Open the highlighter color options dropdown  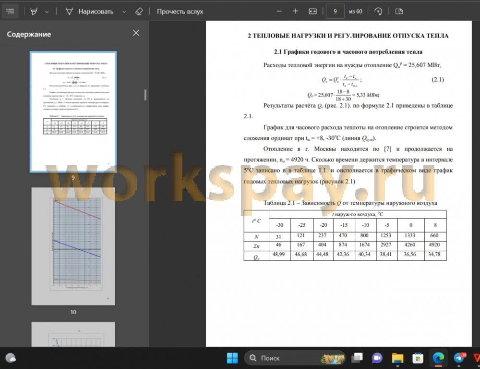point(47,12)
